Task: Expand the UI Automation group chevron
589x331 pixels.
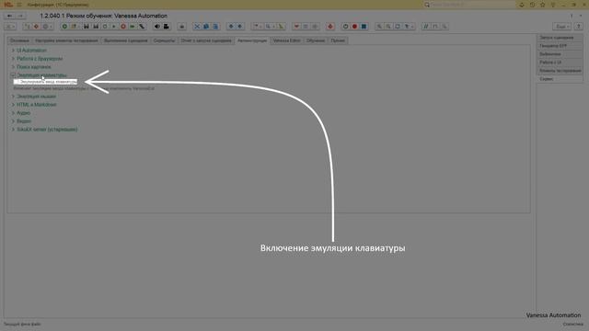Action: [x=13, y=51]
